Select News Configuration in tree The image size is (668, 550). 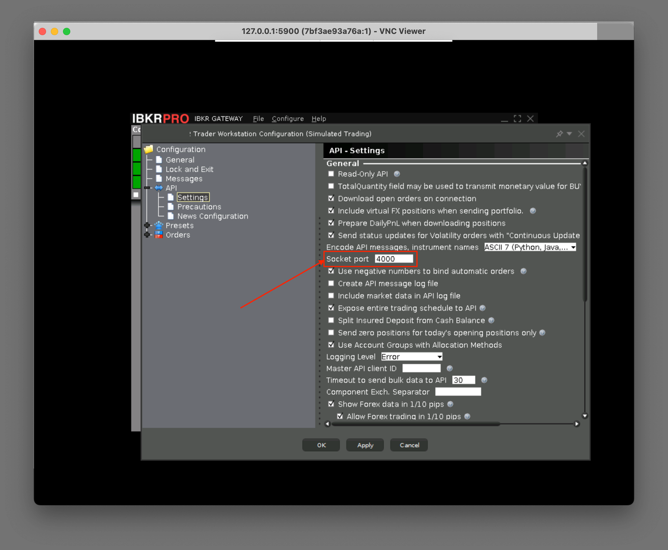click(213, 216)
